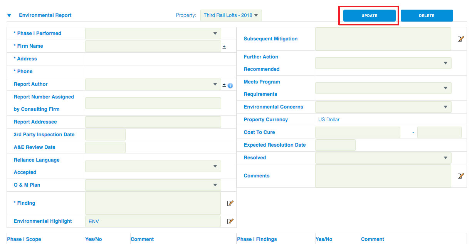The height and width of the screenshot is (244, 472).
Task: Click the first Cost To Cure field
Action: click(x=358, y=132)
